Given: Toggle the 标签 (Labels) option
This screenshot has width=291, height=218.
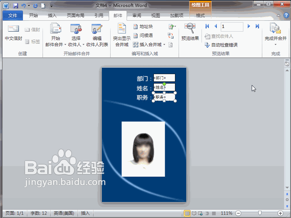Looking at the screenshot, I should [x=32, y=41].
